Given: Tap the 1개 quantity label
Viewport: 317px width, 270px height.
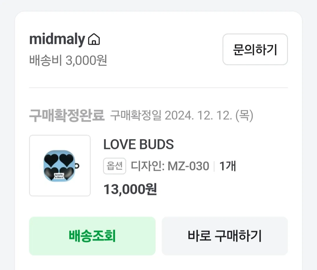Looking at the screenshot, I should point(228,166).
